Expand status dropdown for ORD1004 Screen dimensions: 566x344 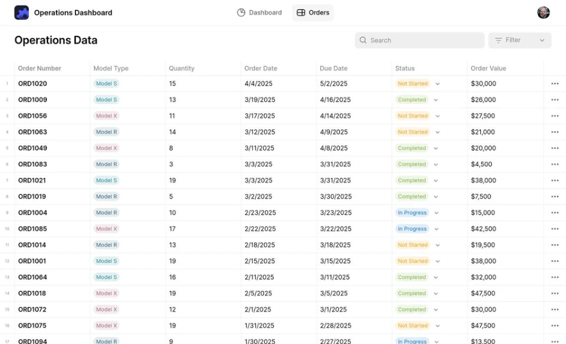point(436,213)
